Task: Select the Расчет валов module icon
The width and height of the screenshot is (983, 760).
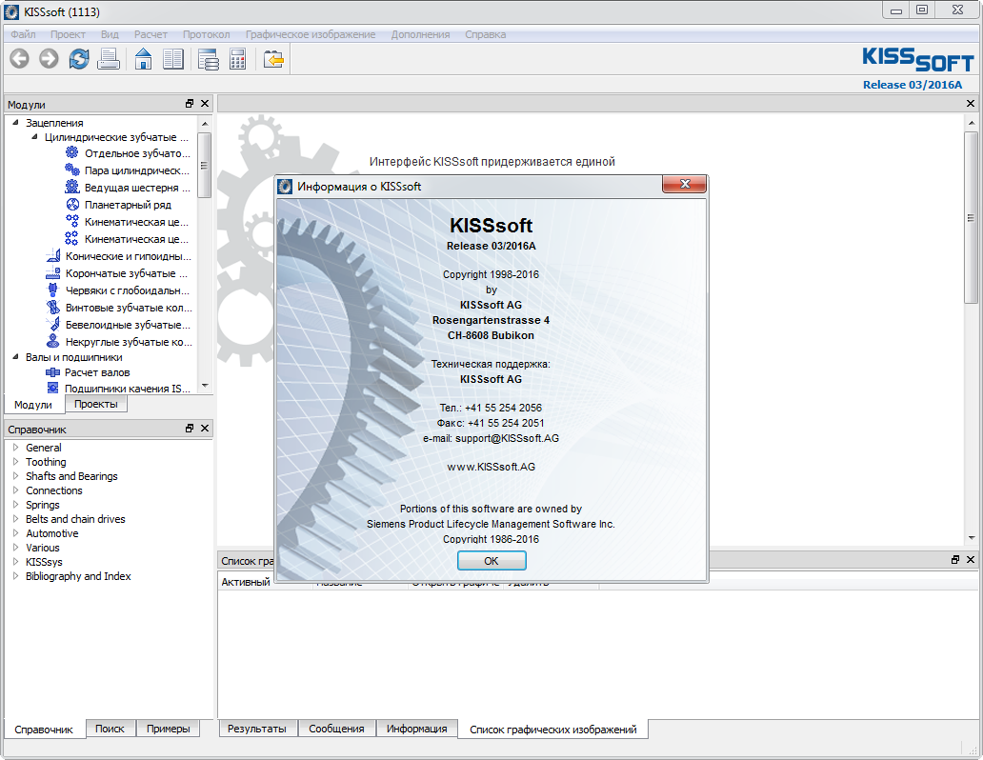Action: [x=52, y=371]
